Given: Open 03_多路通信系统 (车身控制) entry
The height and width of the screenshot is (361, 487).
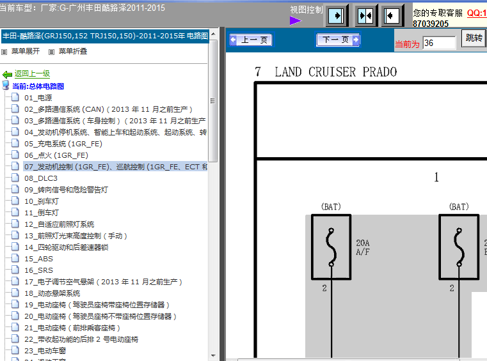Looking at the screenshot, I should point(115,121).
